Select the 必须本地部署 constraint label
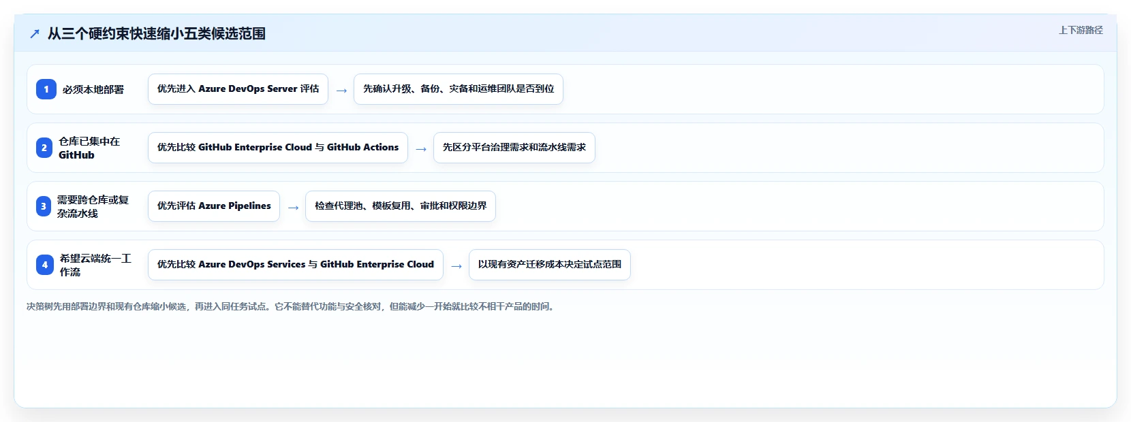The image size is (1131, 422). tap(93, 89)
